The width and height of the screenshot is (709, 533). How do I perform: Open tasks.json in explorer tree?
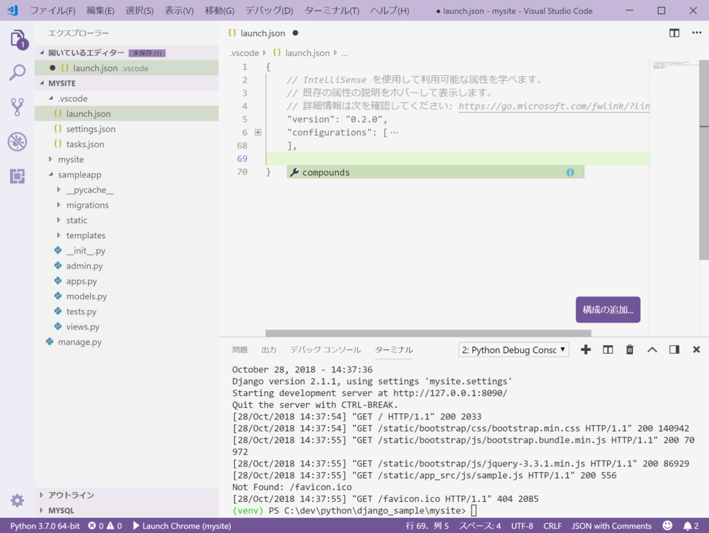point(127,144)
